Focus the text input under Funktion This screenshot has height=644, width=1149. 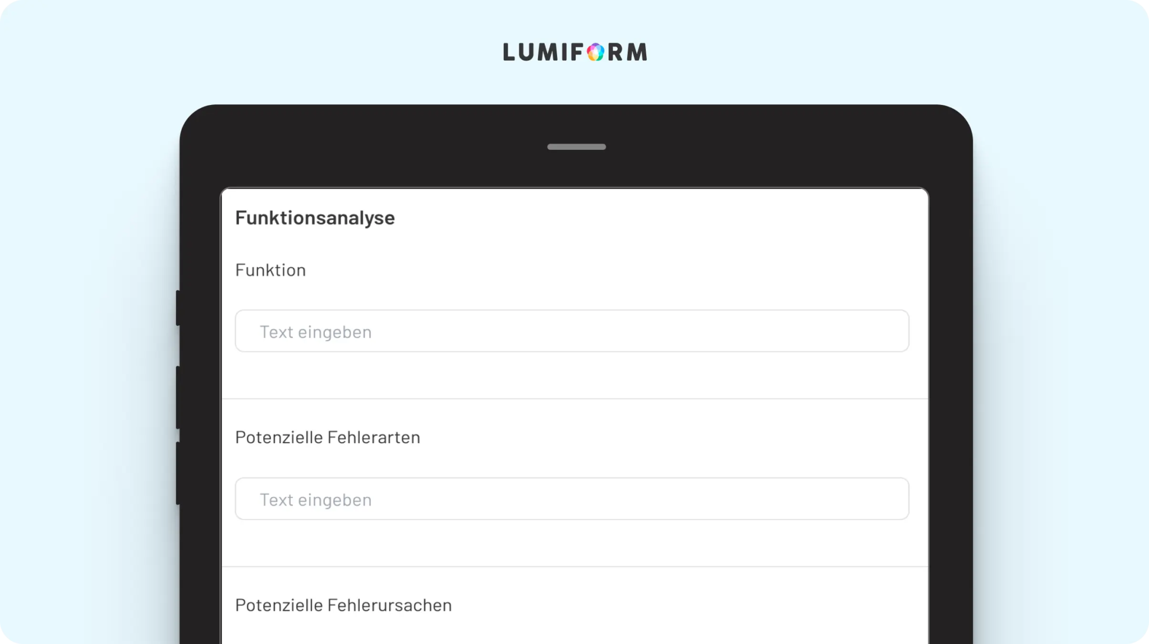pyautogui.click(x=572, y=331)
